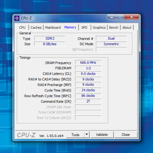153x153 pixels.
Task: Click the empty Row To Column field
Action: (x=88, y=118)
